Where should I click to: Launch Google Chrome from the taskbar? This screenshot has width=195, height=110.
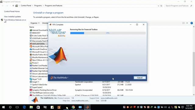[x=73, y=107]
